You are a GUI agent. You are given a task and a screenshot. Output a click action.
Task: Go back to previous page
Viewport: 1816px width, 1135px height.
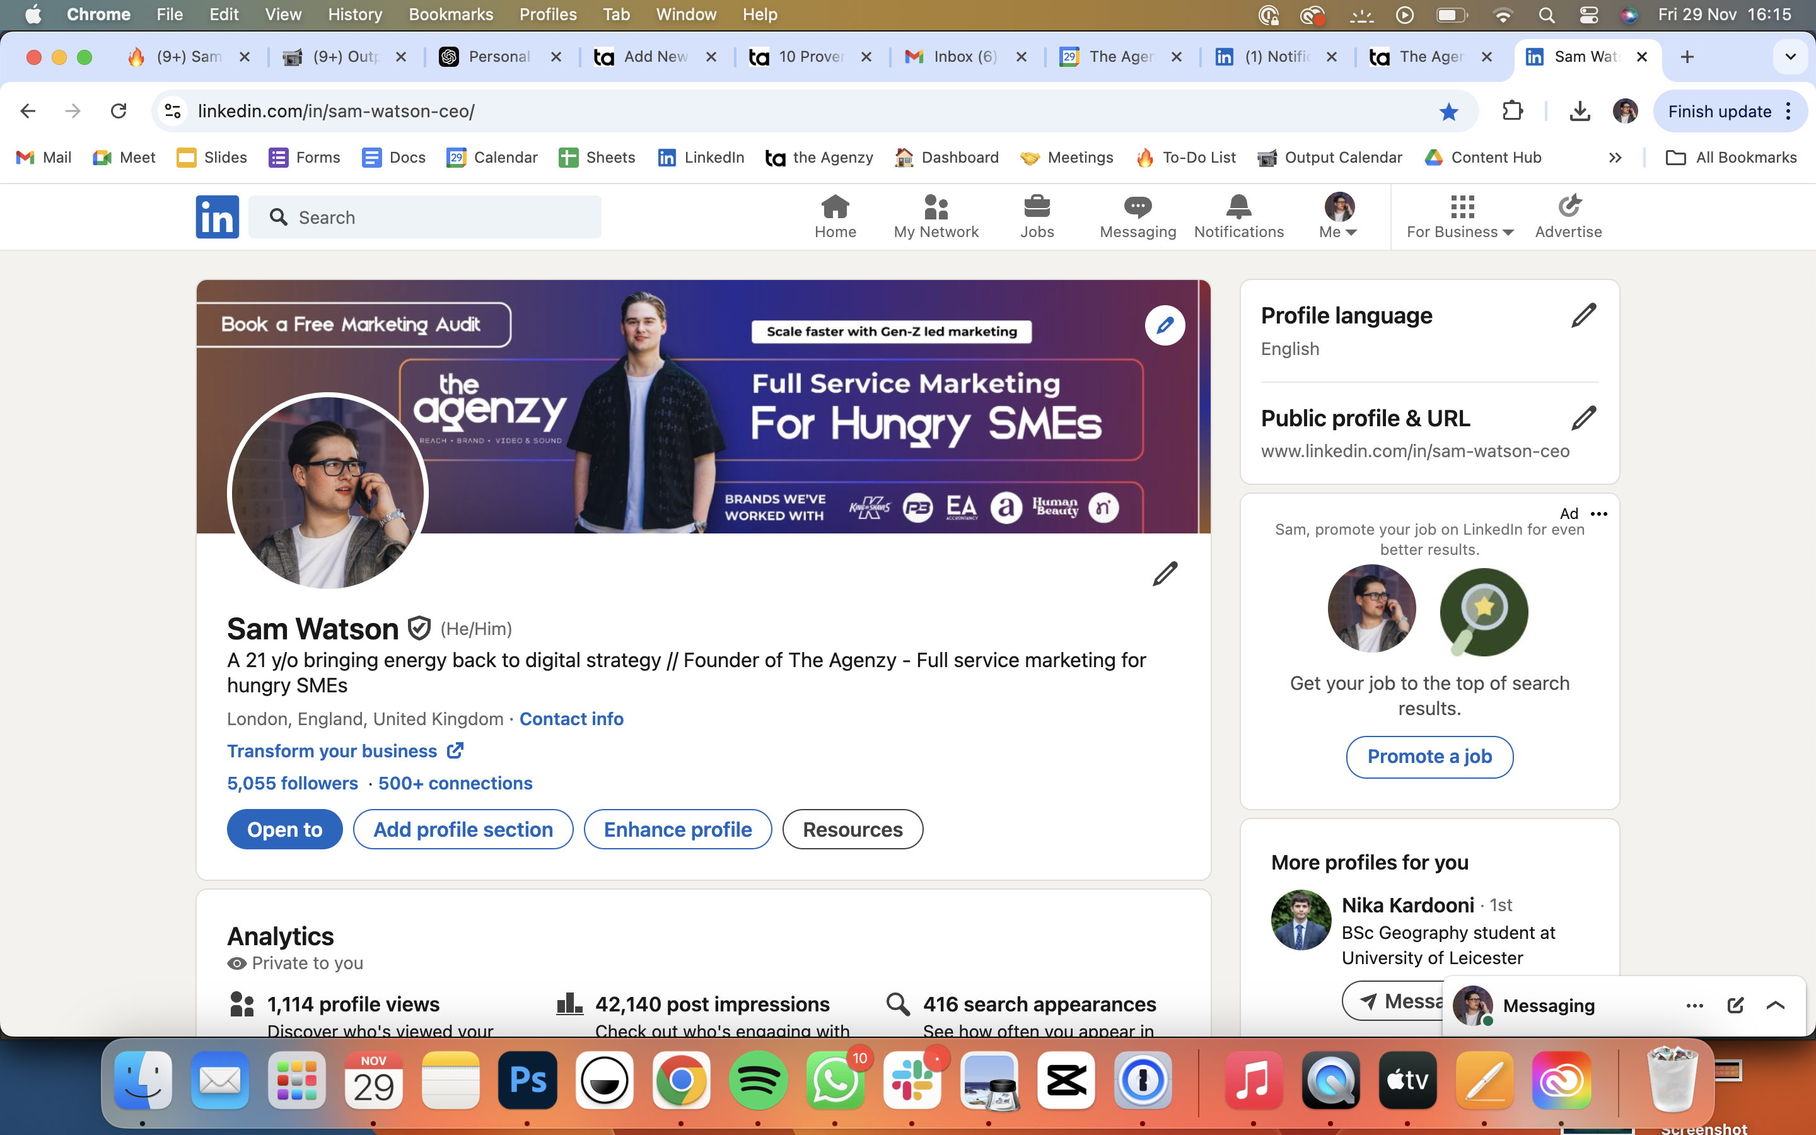(x=28, y=111)
